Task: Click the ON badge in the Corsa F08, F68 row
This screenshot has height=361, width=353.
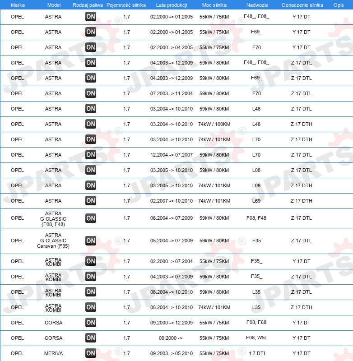Action: coord(90,323)
